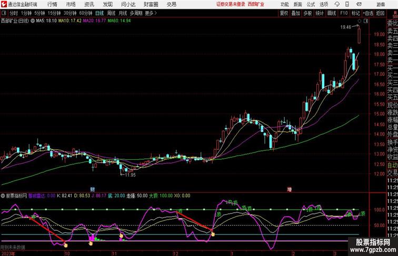The image size is (398, 256).
Task: Open the 公式 menu
Action: point(311,4)
